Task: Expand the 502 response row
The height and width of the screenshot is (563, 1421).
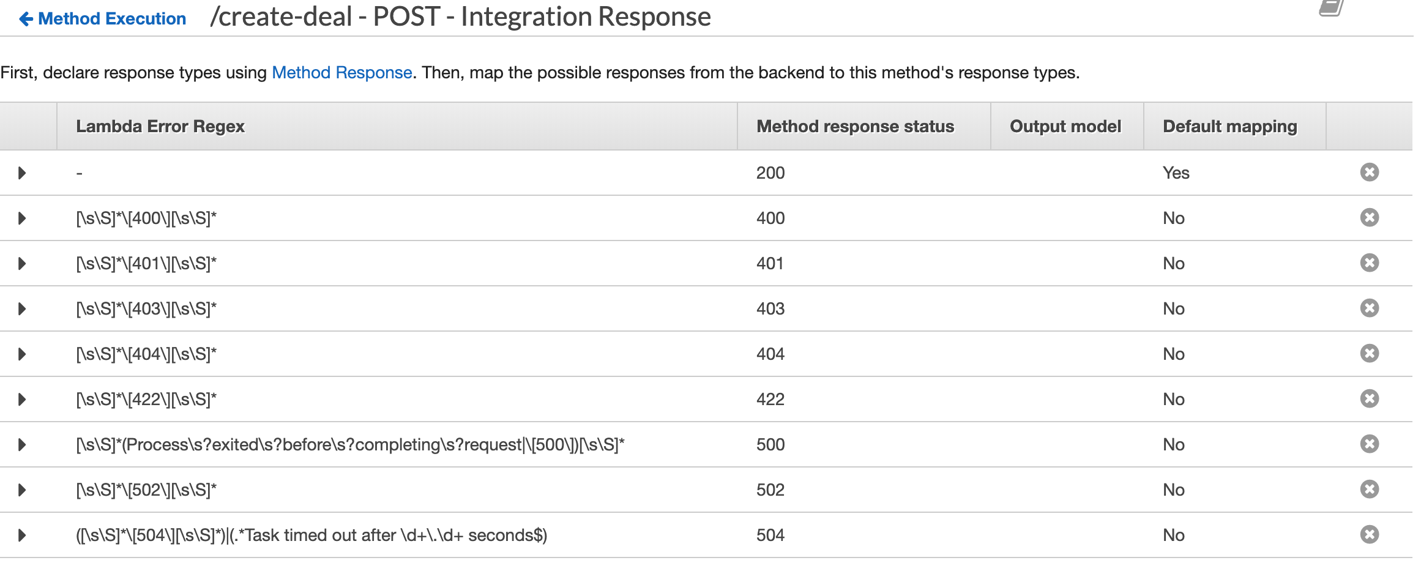Action: coord(22,490)
